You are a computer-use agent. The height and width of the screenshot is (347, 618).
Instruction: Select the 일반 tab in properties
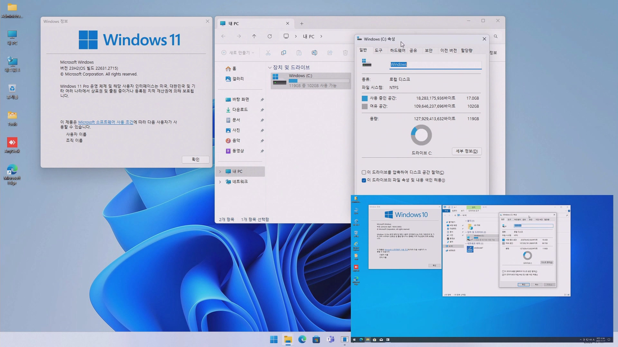point(363,50)
